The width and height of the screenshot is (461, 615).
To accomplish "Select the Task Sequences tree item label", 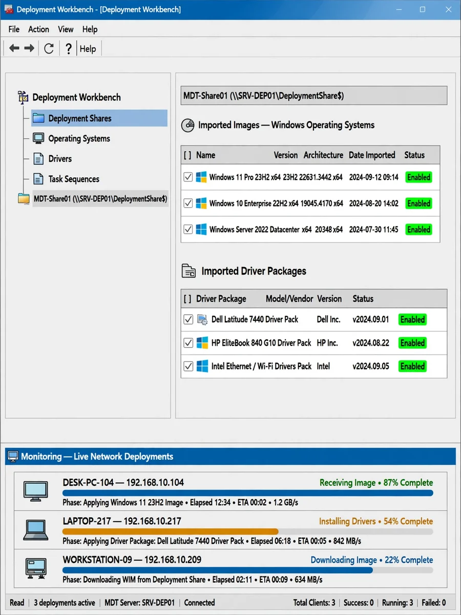I will coord(74,179).
